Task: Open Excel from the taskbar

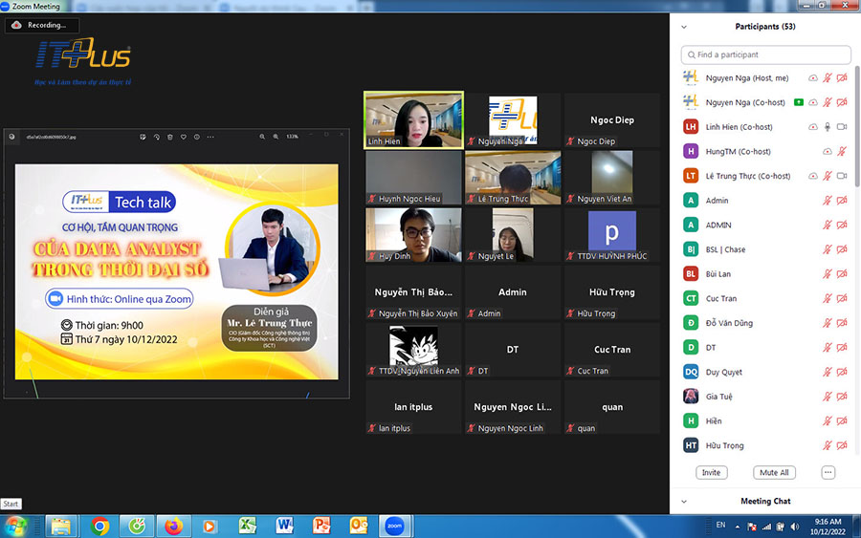Action: pyautogui.click(x=247, y=526)
